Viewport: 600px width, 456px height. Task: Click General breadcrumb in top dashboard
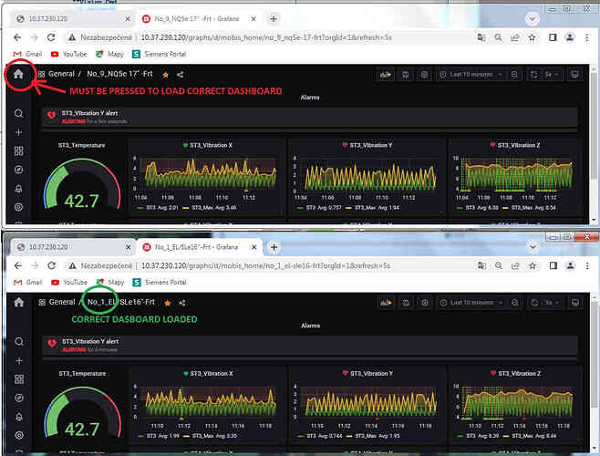pyautogui.click(x=61, y=74)
